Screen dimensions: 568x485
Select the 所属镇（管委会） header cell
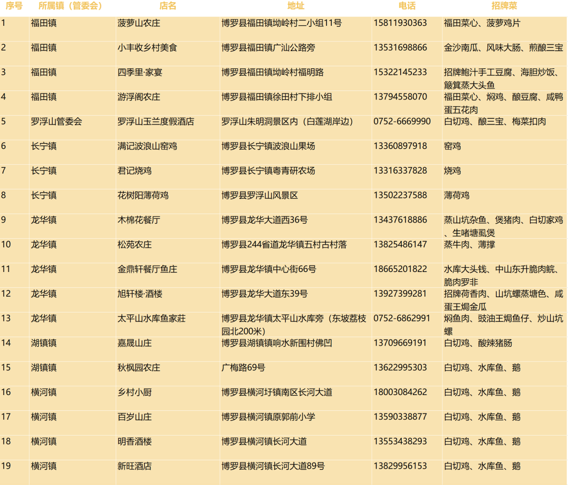click(70, 6)
